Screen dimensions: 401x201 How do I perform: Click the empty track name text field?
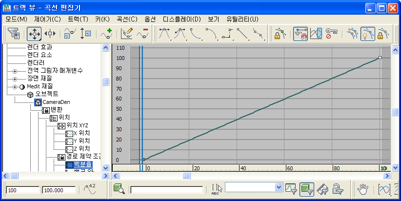pos(167,190)
